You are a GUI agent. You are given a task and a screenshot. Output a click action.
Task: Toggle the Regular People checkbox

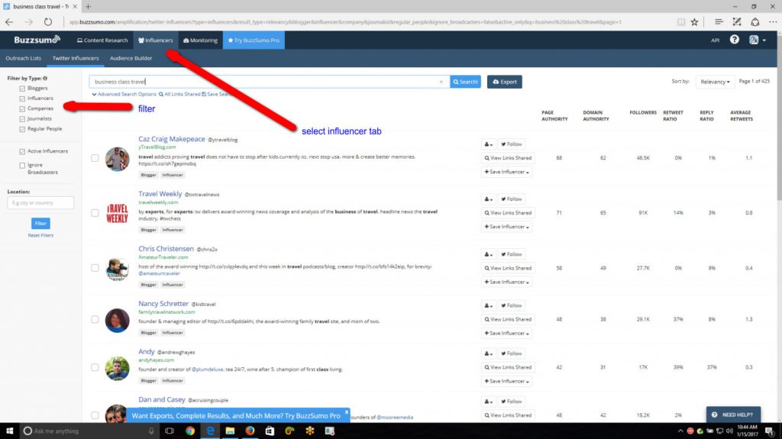pyautogui.click(x=22, y=129)
